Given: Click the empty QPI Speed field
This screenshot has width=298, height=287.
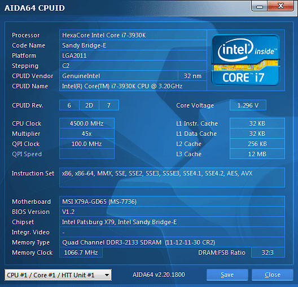Looking at the screenshot, I should coord(87,154).
